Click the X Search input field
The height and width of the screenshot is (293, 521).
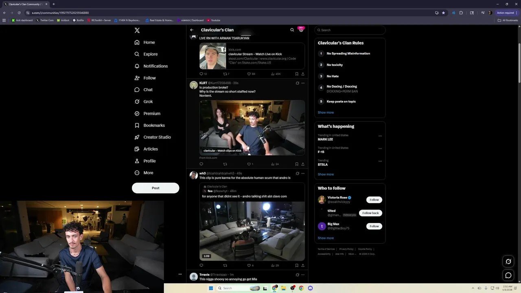coord(350,30)
